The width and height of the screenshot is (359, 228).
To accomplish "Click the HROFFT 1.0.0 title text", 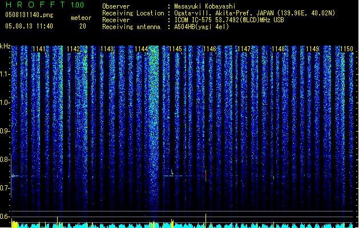I will pyautogui.click(x=45, y=5).
